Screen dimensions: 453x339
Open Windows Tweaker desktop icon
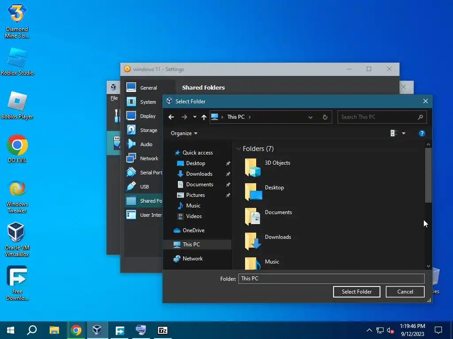17,196
